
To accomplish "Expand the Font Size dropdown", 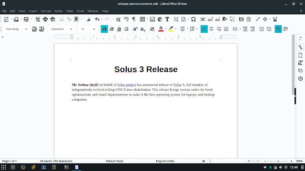I will click(x=94, y=29).
